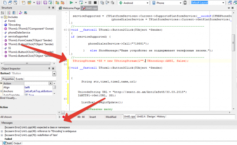Close the Structure panel
Viewport: 237px width, 145px height.
[53, 7]
